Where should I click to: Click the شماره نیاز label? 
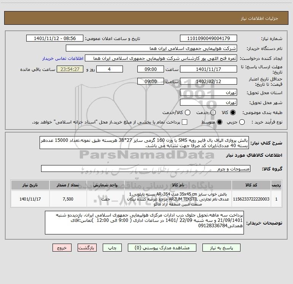pyautogui.click(x=272, y=39)
